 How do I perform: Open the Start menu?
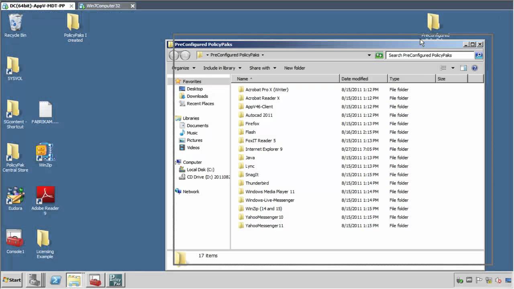(12, 280)
